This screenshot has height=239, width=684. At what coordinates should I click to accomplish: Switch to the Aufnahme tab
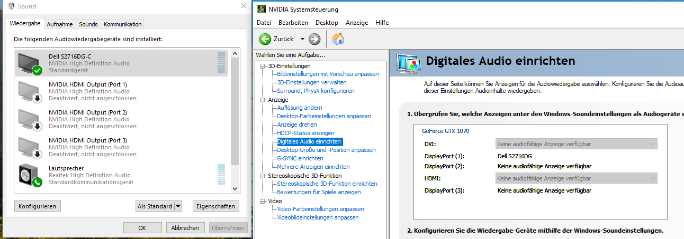(x=60, y=24)
